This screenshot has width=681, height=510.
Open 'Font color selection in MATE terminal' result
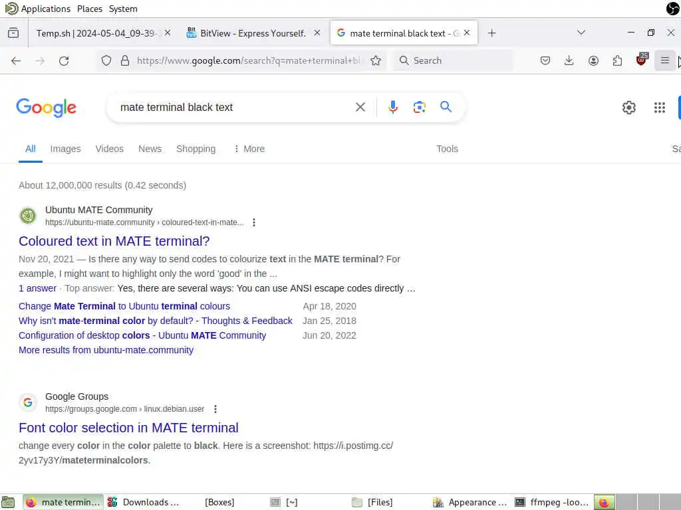click(x=128, y=428)
